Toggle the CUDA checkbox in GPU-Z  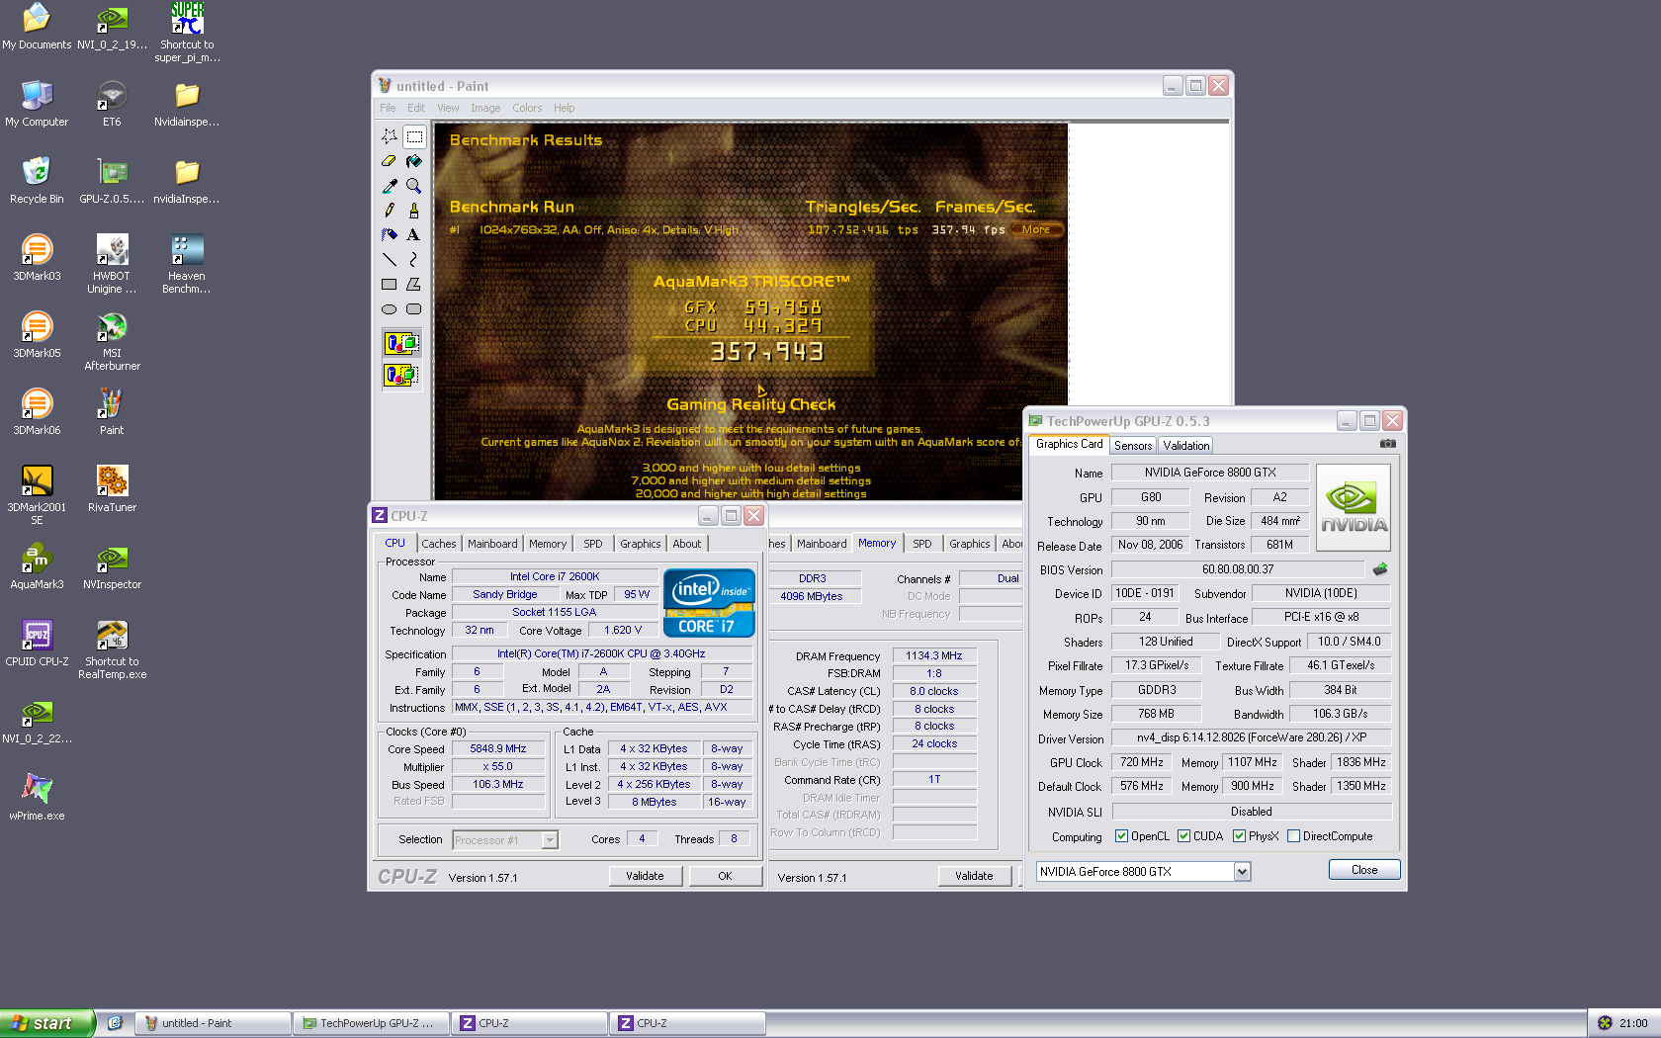pos(1183,836)
